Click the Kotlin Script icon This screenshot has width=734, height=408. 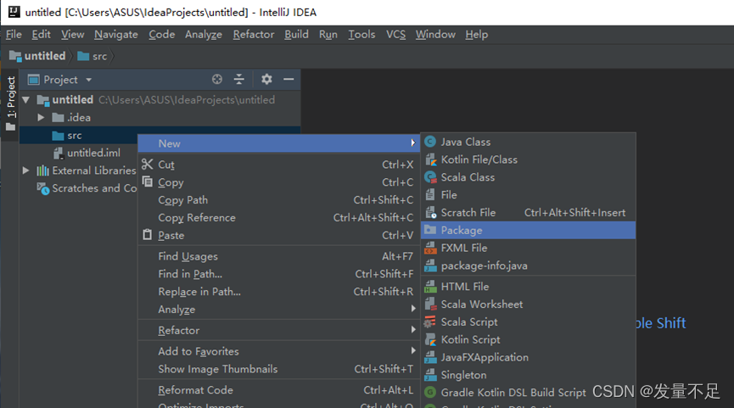pos(430,339)
